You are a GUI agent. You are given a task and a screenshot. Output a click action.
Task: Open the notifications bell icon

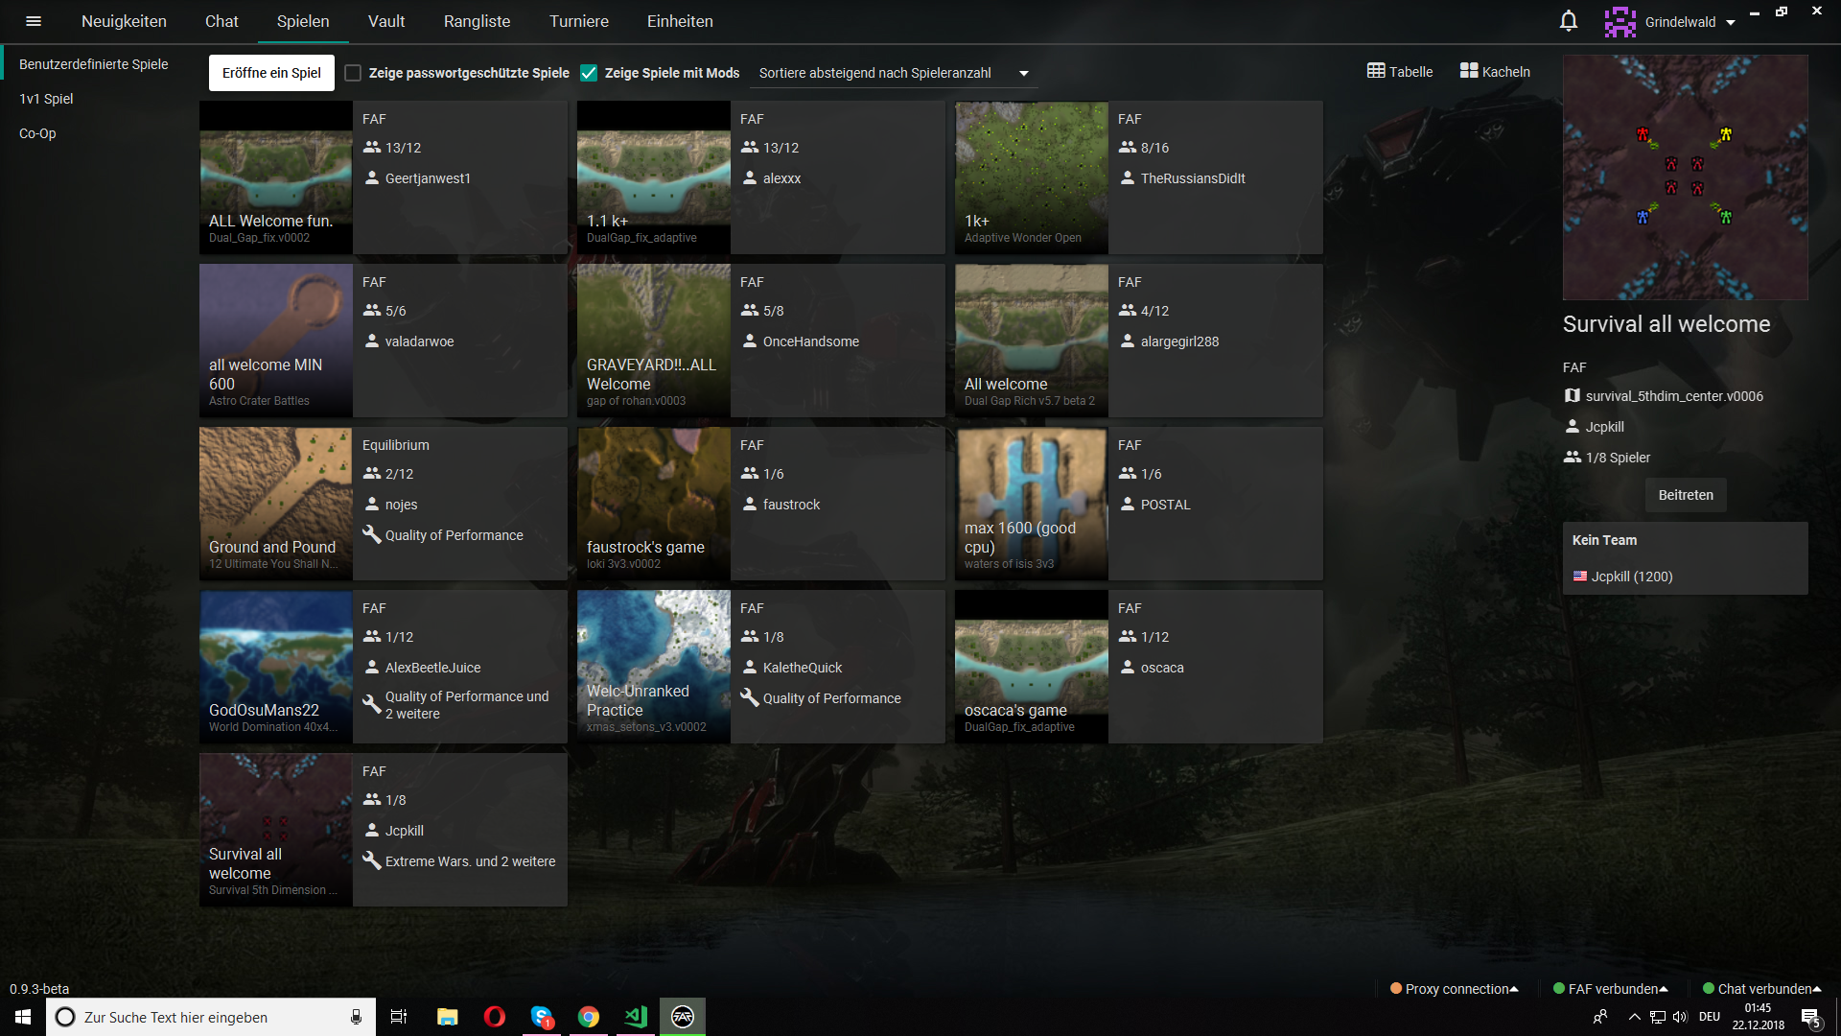[x=1569, y=20]
